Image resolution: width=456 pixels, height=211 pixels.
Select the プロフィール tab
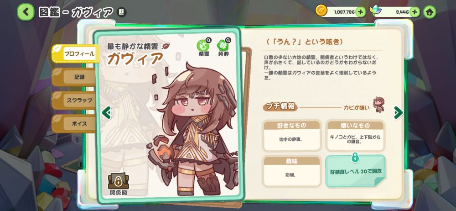[x=76, y=53]
